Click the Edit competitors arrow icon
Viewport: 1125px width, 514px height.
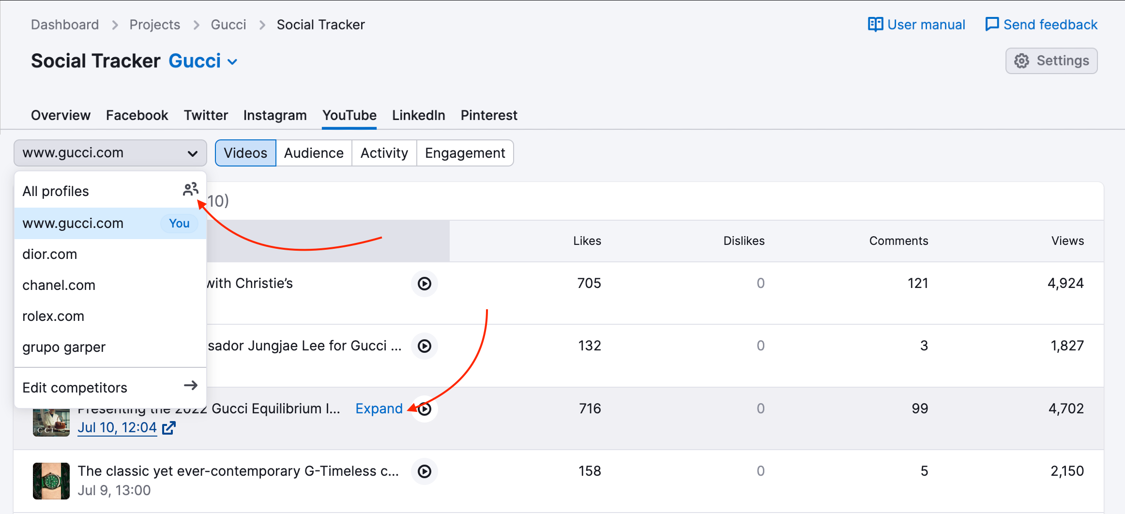tap(191, 386)
